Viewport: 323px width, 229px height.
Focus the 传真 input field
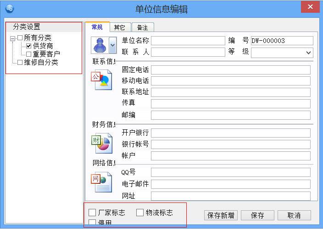[231, 104]
